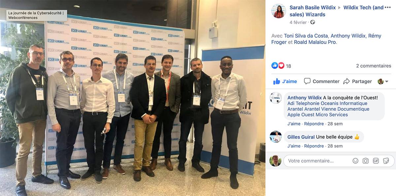Show the 2 commentaires link
The image size is (396, 196).
point(374,66)
